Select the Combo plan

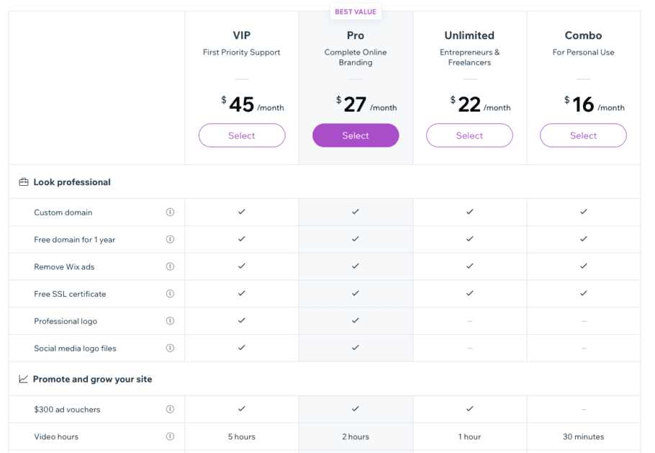(x=583, y=135)
